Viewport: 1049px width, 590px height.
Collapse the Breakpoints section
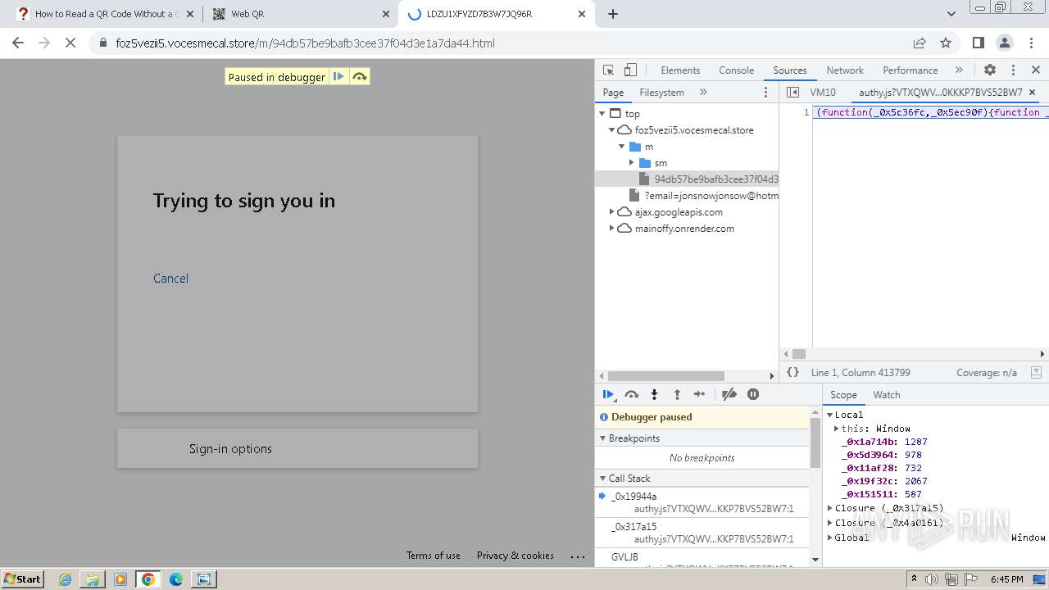(602, 438)
